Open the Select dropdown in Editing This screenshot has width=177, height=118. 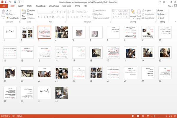point(161,18)
